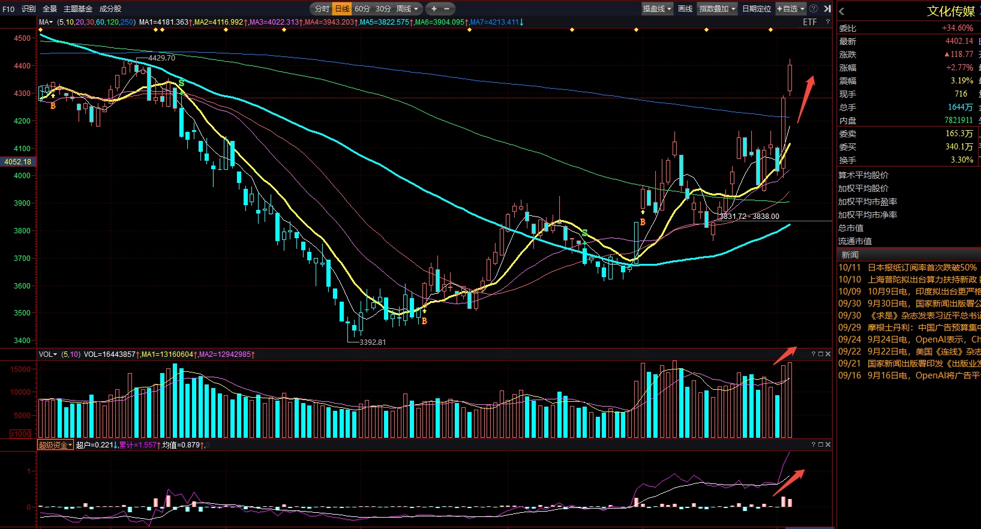The height and width of the screenshot is (529, 981).
Task: Open help for the 超级资金 panel
Action: 814,445
